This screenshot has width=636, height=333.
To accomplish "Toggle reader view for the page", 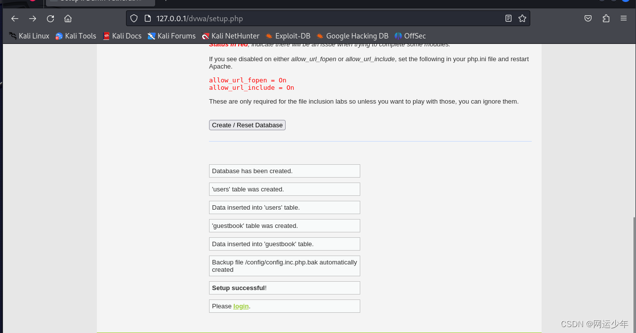I will [508, 18].
